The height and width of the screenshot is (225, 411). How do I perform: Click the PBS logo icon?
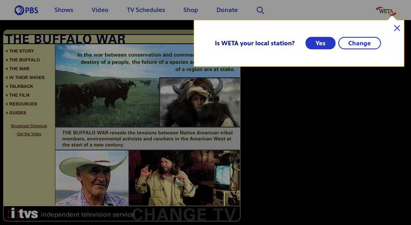(x=26, y=10)
